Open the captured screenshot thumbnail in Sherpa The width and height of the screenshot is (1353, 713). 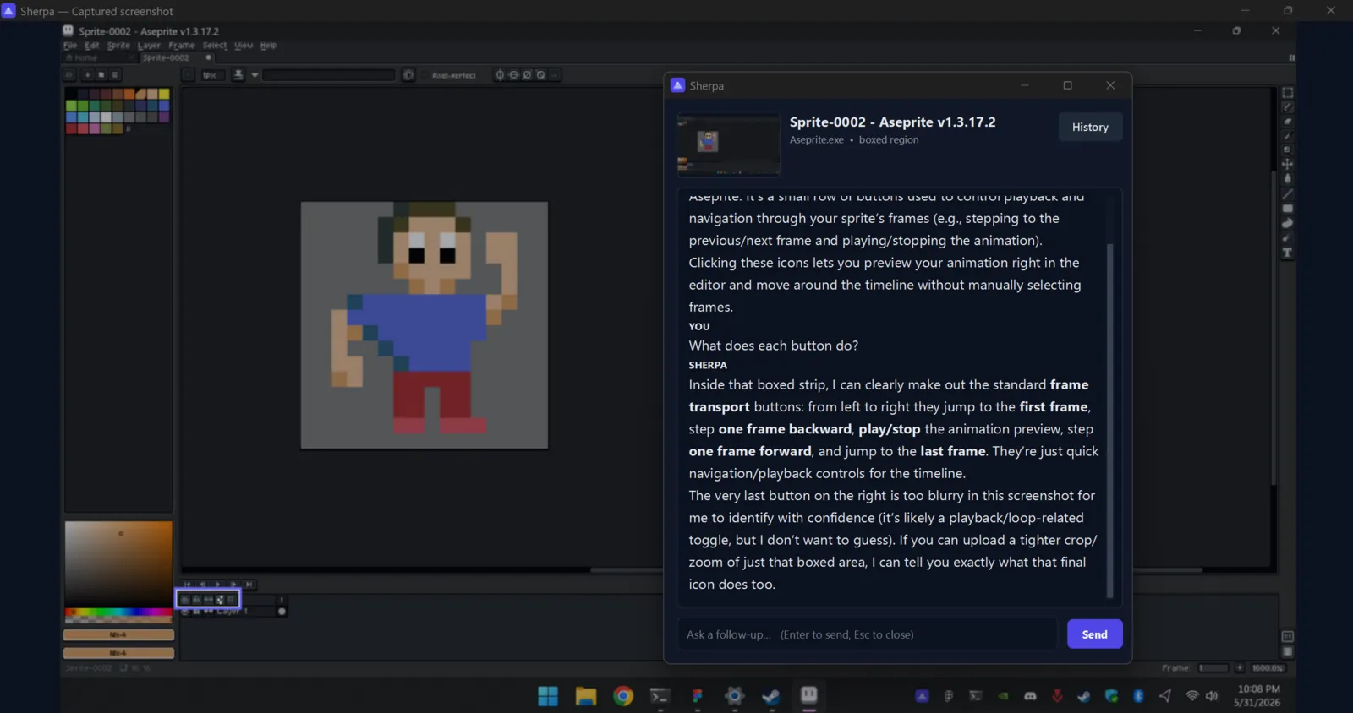click(x=729, y=144)
